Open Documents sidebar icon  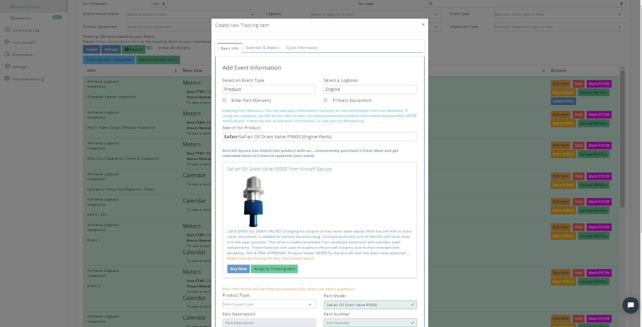(x=7, y=54)
